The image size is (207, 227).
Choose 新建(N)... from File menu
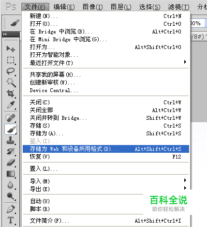106,16
